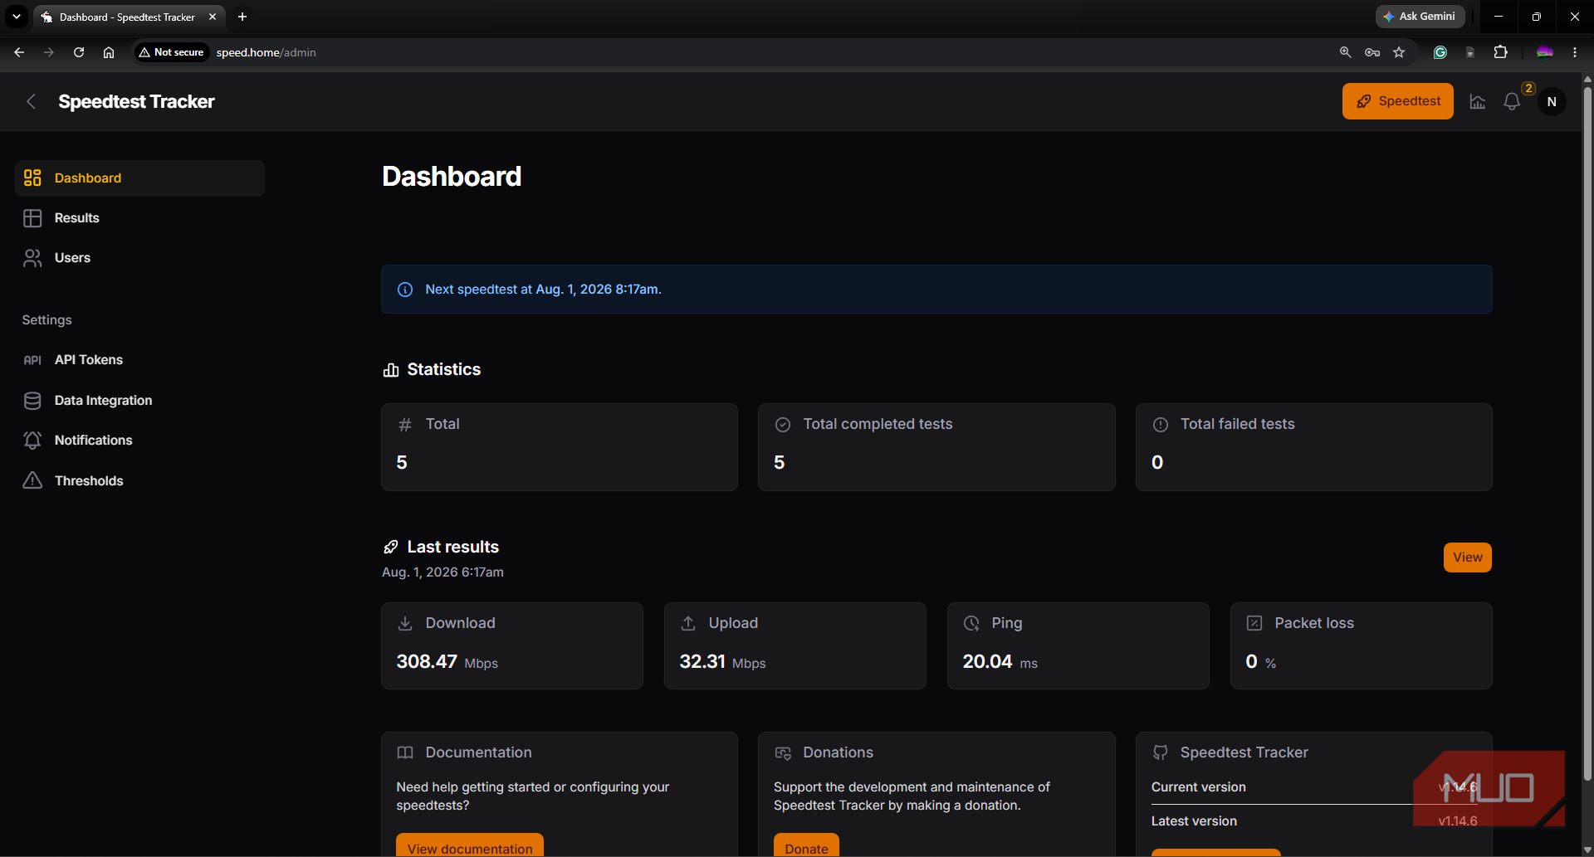Open the public dashboard chart icon
This screenshot has height=857, width=1594.
pos(1478,101)
